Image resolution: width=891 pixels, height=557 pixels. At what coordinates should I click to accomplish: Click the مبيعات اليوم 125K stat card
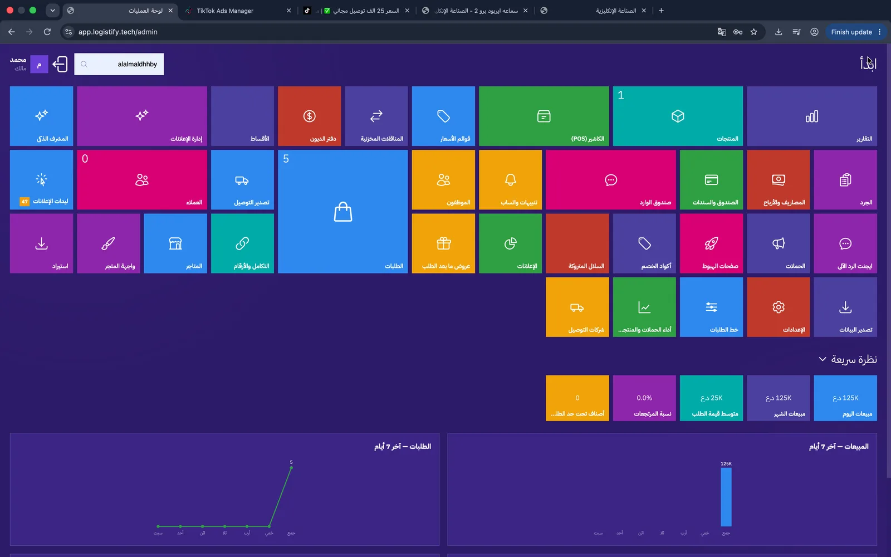[x=845, y=398]
